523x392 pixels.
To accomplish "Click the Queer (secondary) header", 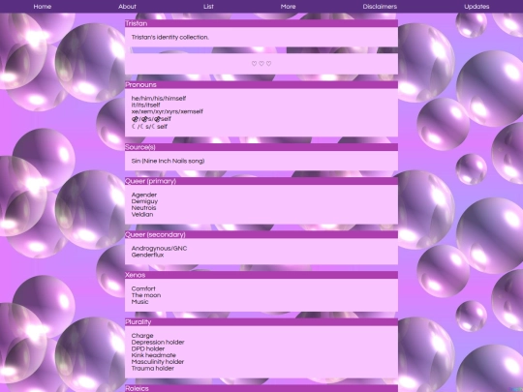I will (x=261, y=234).
